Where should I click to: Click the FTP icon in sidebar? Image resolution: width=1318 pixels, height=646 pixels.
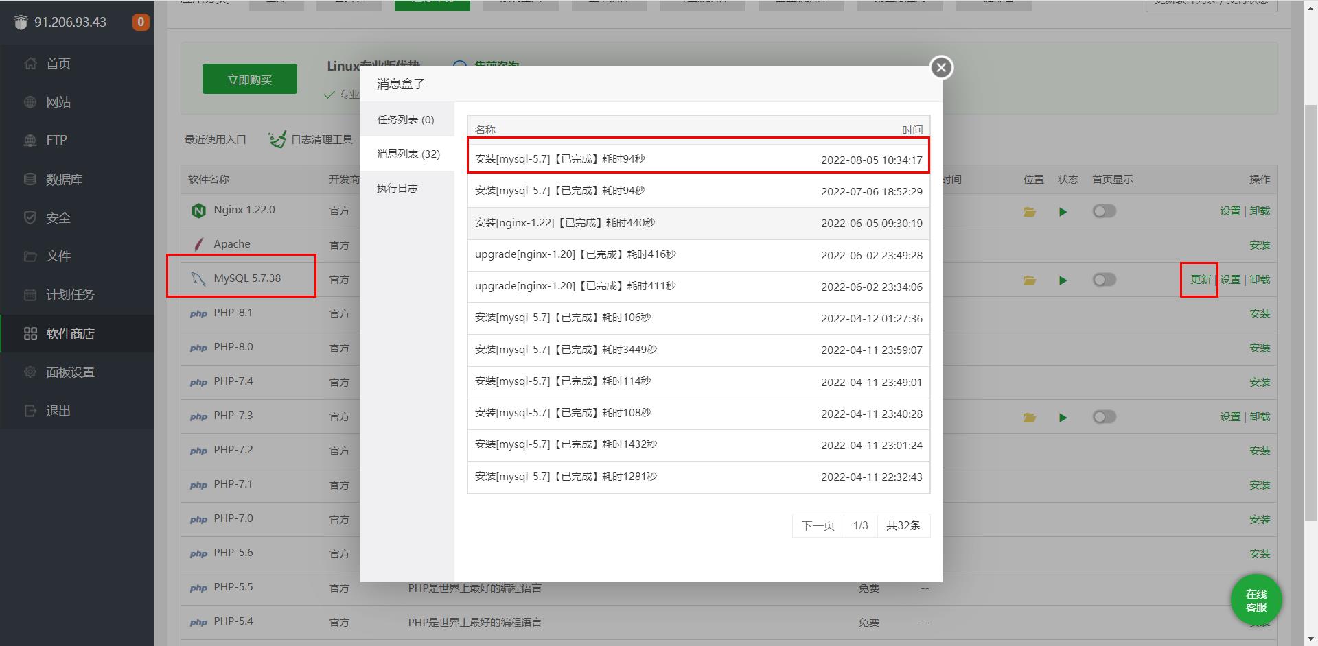[30, 140]
